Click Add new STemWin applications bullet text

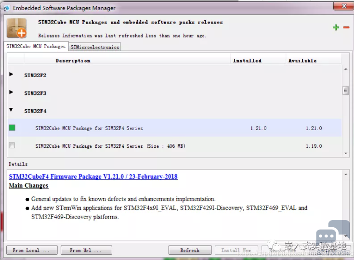click(x=169, y=212)
